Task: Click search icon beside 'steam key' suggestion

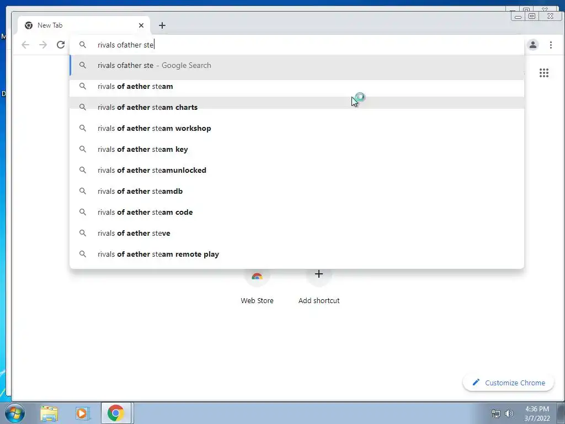Action: click(83, 149)
